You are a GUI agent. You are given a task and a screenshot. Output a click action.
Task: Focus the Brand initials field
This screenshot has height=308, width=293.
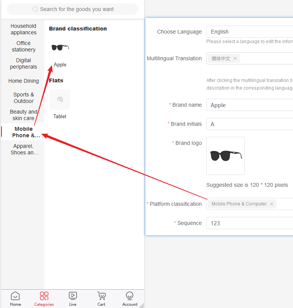[x=250, y=124]
